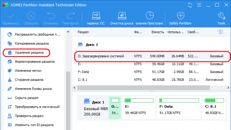Click the right arrow of horizontal scrollbar
This screenshot has height=130, width=231.
(228, 87)
